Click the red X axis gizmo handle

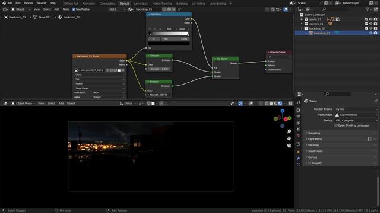[x=286, y=119]
